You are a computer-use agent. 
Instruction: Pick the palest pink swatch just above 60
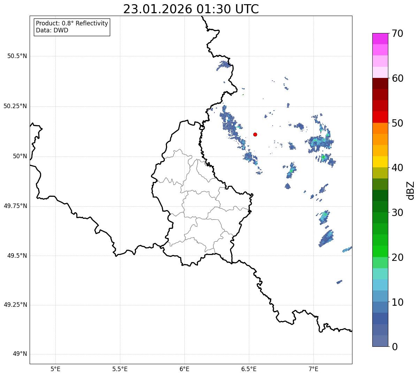click(380, 72)
